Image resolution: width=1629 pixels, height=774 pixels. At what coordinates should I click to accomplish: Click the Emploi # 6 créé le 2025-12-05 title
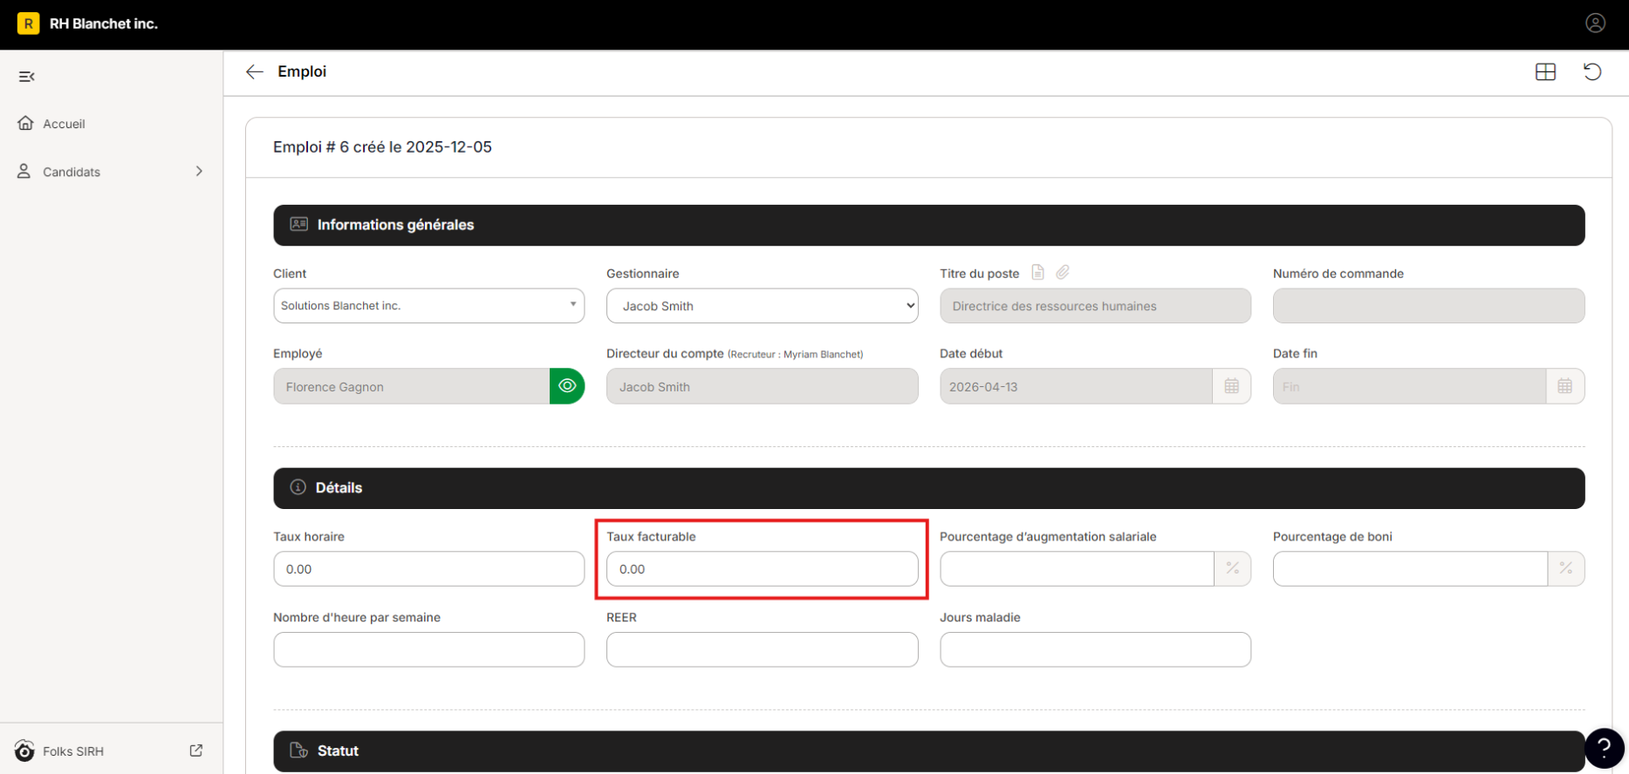(x=382, y=146)
